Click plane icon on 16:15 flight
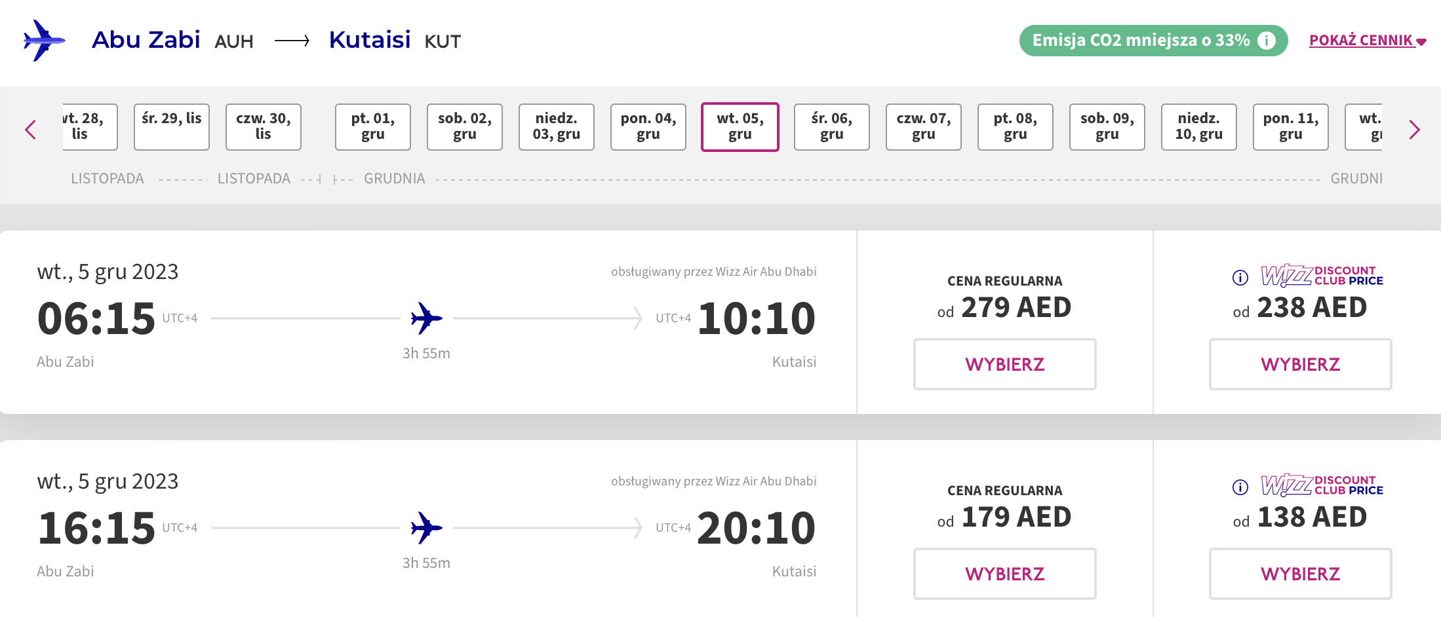1441x617 pixels. pos(427,528)
